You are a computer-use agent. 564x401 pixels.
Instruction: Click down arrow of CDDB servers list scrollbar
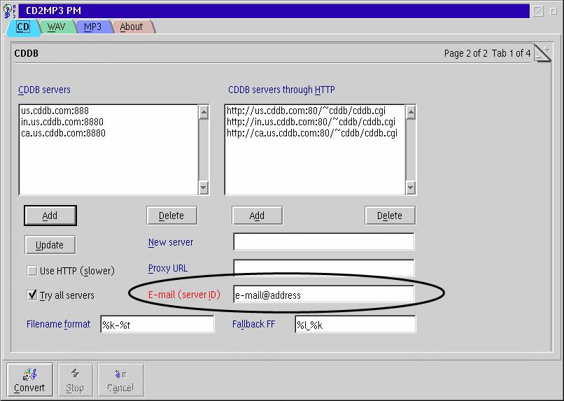pyautogui.click(x=204, y=188)
